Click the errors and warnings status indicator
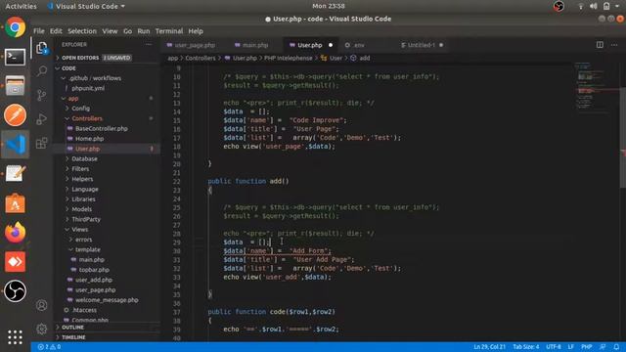 [x=49, y=347]
